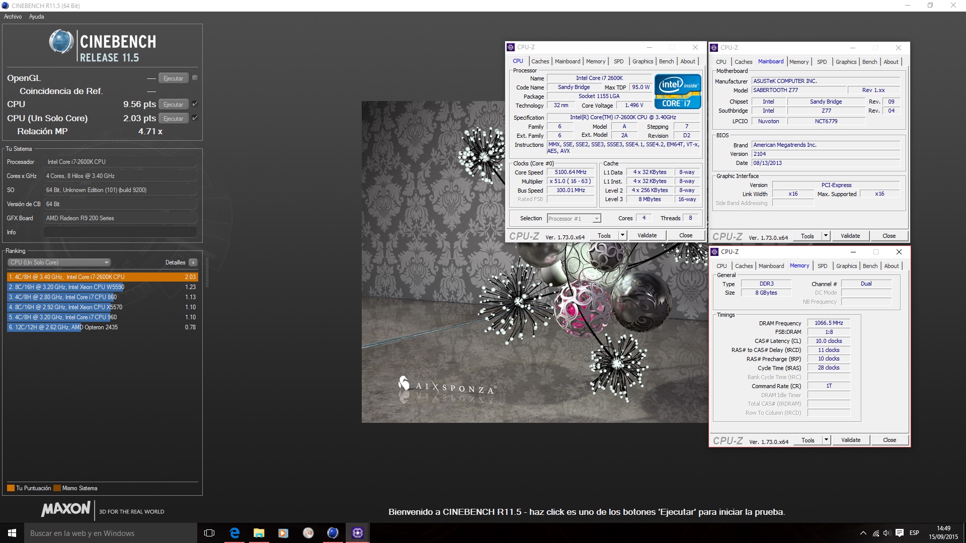Click the Tu Puntuación orange legend swatch
966x543 pixels.
point(11,488)
